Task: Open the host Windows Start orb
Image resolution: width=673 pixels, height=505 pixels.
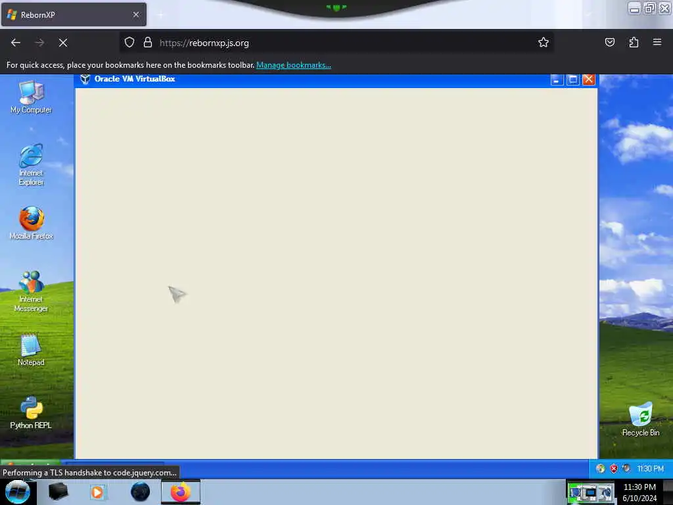Action: [x=18, y=492]
